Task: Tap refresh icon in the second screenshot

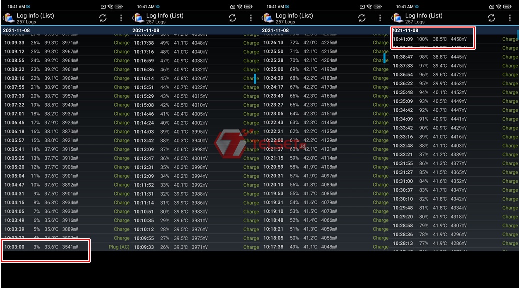Action: coord(232,18)
